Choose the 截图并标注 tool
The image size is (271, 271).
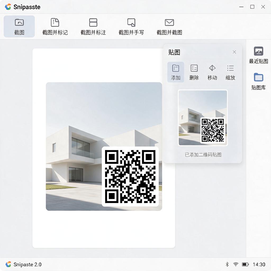93,26
